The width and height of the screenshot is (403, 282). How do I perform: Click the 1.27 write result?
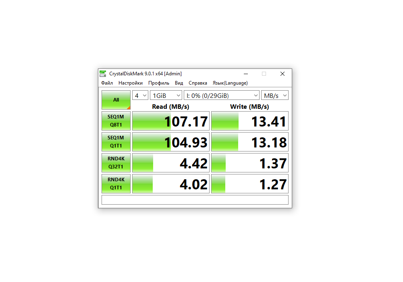click(250, 184)
